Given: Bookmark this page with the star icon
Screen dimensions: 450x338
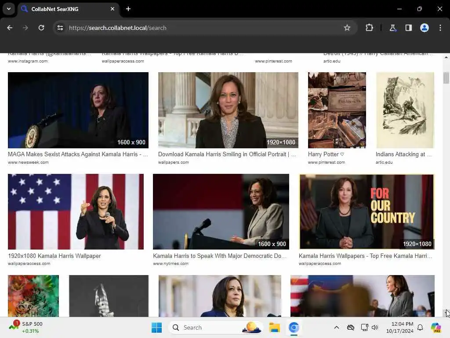Looking at the screenshot, I should click(x=347, y=28).
